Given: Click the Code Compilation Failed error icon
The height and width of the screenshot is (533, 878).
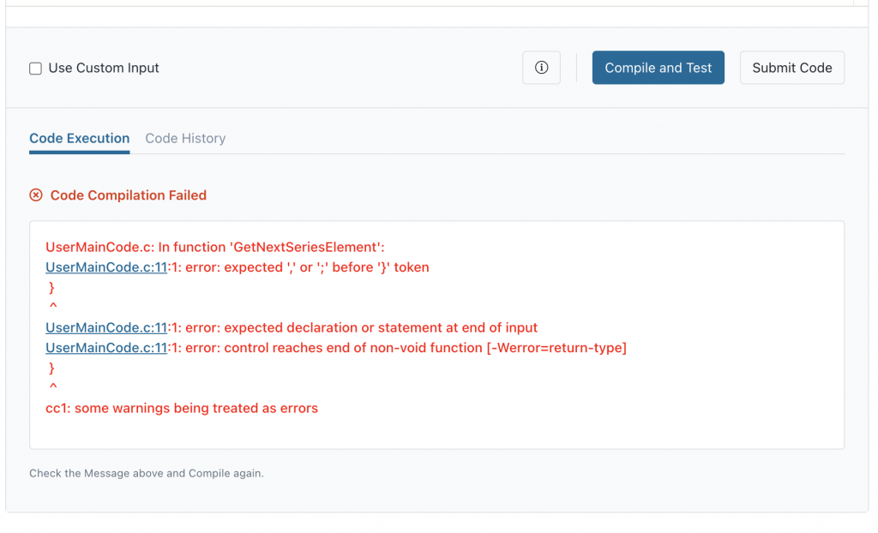Looking at the screenshot, I should coord(35,195).
